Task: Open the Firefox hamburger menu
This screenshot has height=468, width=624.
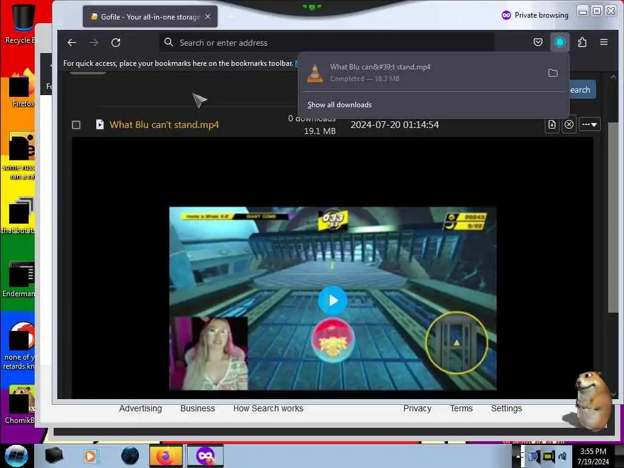Action: (x=604, y=42)
